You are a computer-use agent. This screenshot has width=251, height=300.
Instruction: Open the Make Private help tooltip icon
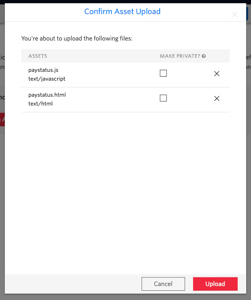(204, 56)
